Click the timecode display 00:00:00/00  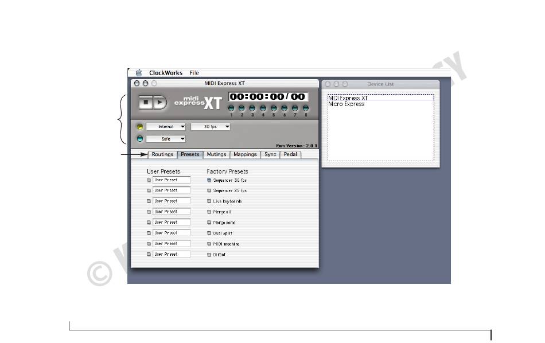pyautogui.click(x=268, y=96)
